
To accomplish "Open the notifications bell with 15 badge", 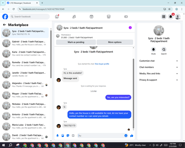I will [171, 17].
